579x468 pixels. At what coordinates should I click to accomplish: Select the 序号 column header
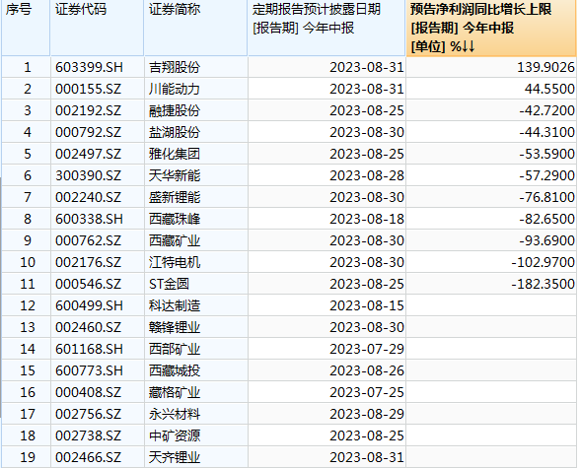(26, 28)
